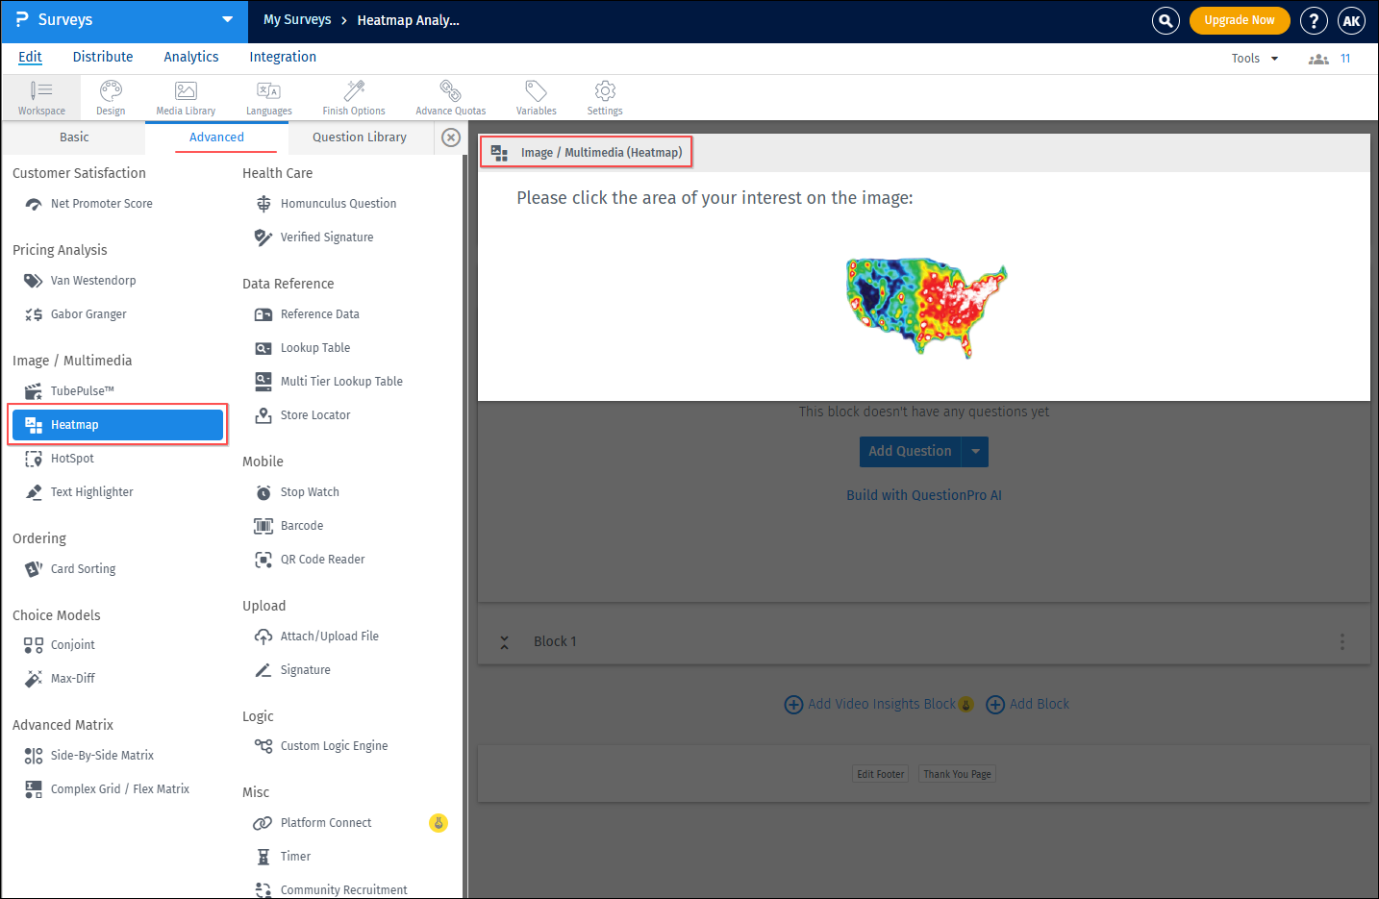
Task: Add a Complex Grid / Flex Matrix question
Action: coord(107,789)
